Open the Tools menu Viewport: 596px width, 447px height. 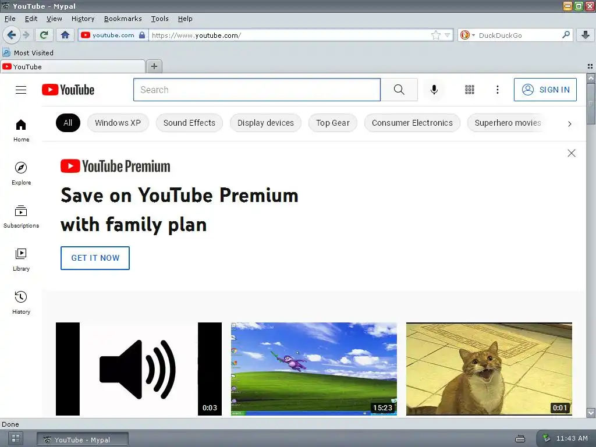(159, 19)
